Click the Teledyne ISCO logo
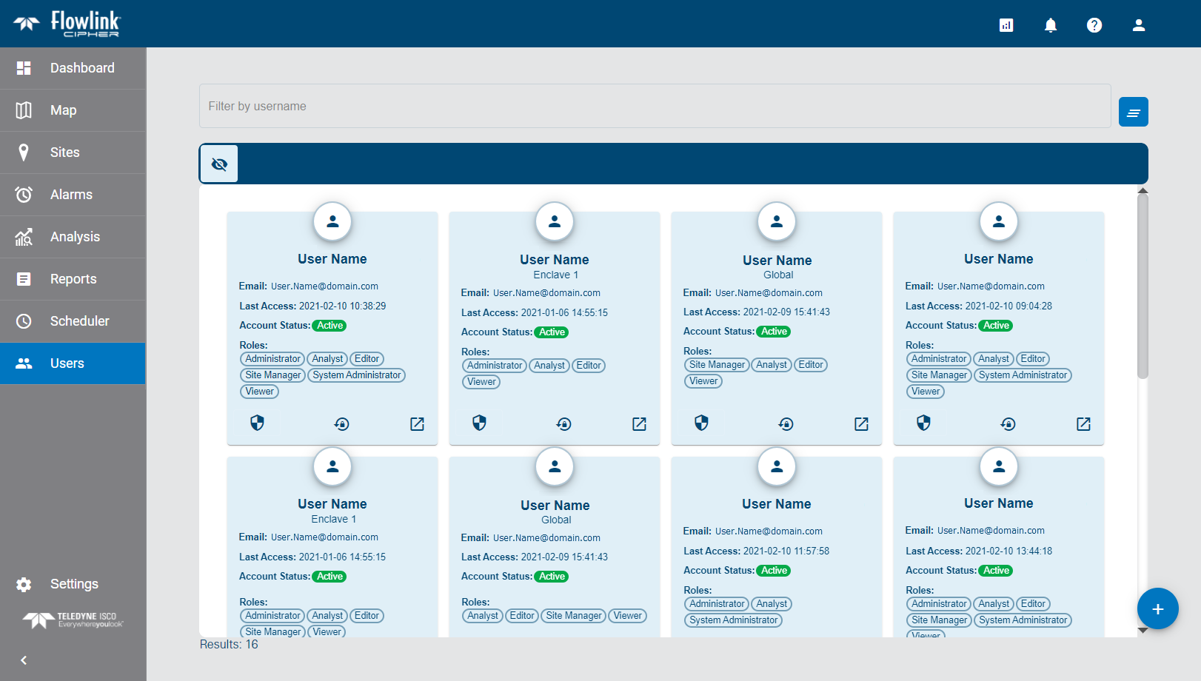The image size is (1201, 681). click(x=73, y=620)
